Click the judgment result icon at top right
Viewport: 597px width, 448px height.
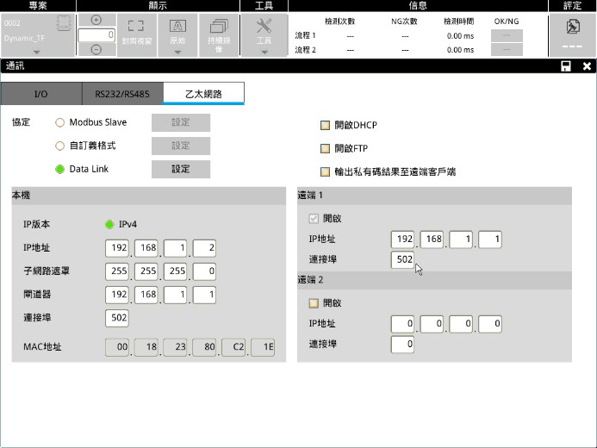[x=572, y=28]
